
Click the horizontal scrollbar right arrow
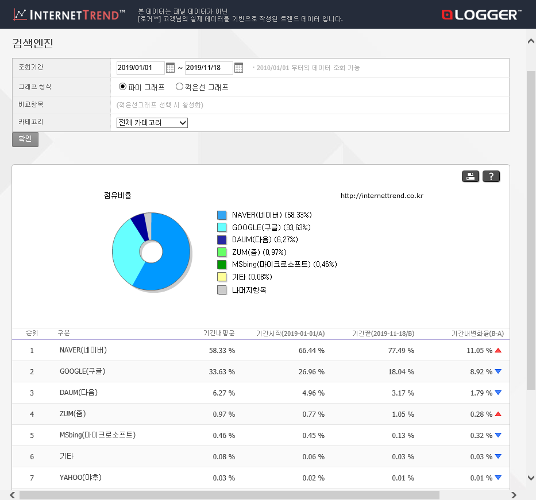(514, 495)
